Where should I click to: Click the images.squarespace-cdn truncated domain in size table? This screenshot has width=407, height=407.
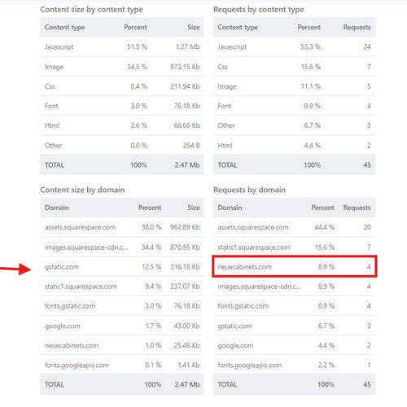(x=86, y=247)
